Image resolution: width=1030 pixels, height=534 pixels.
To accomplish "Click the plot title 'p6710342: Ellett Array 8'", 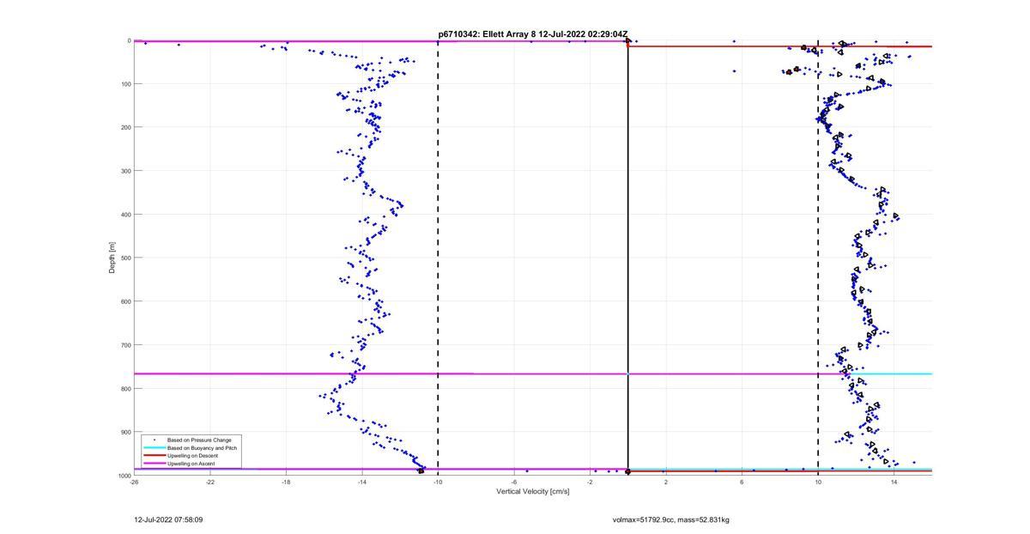I will [x=487, y=34].
